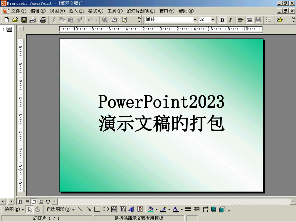Screen dimensions: 296x222
Task: Apply font color with A swatch
Action: tap(176, 209)
